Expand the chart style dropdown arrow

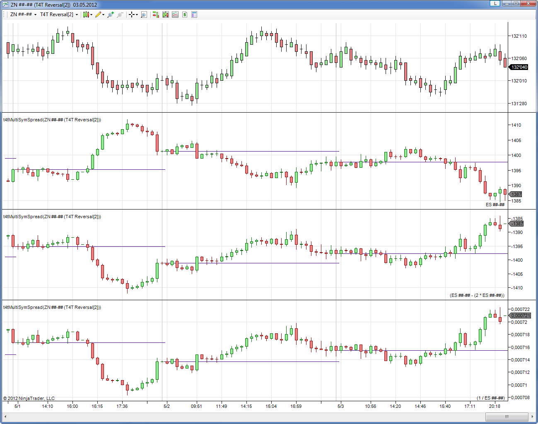coord(91,14)
